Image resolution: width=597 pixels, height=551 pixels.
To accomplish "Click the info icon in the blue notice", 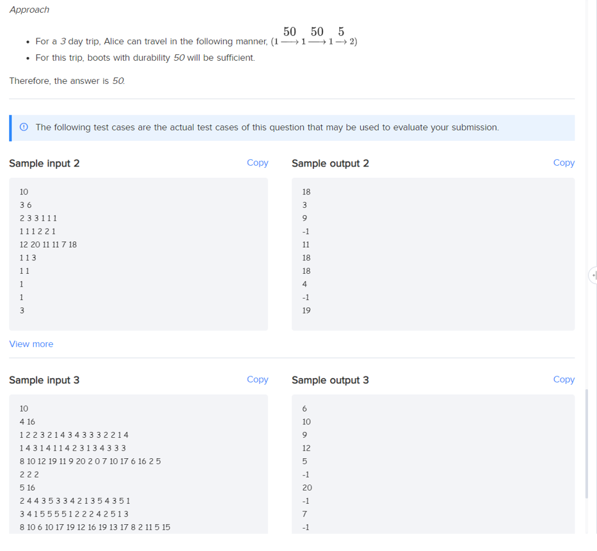I will [x=24, y=127].
